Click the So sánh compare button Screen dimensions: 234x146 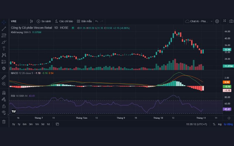coord(44,21)
